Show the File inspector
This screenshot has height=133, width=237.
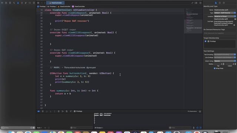[216, 3]
